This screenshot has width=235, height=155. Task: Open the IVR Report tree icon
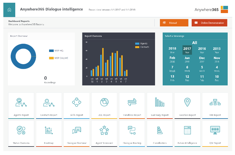click(215, 102)
